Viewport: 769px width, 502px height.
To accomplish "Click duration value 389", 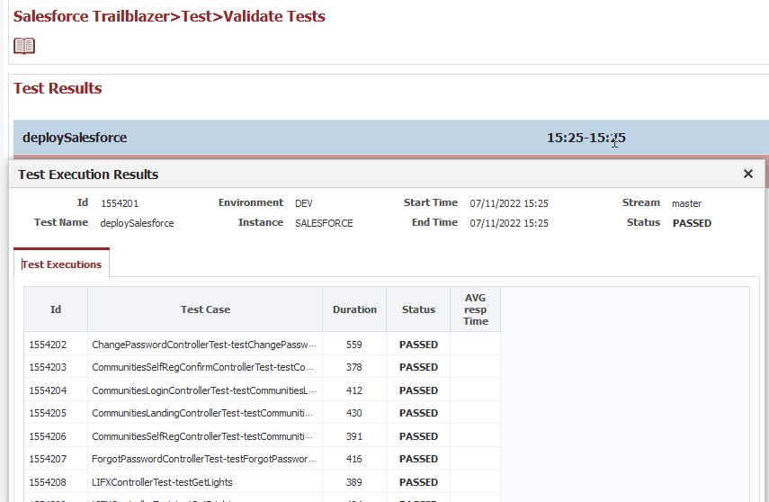I will [354, 482].
